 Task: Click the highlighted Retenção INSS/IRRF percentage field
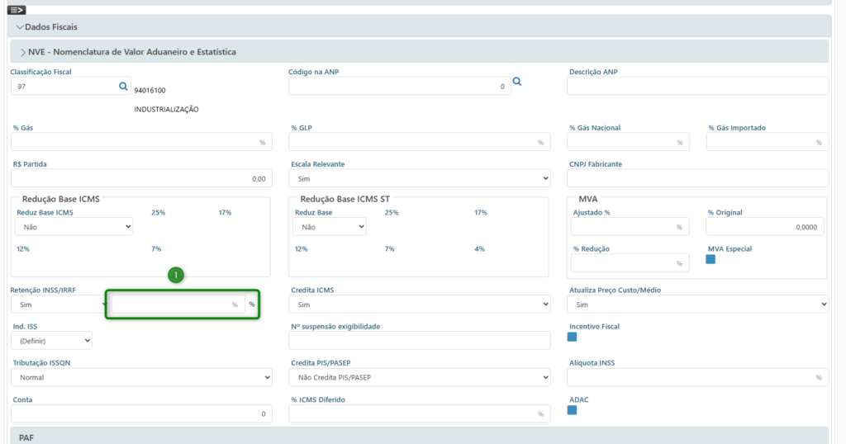pos(176,305)
